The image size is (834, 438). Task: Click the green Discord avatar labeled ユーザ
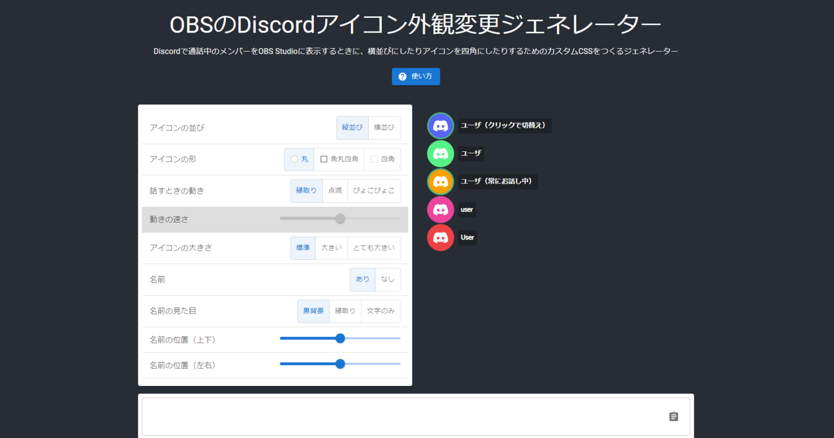click(x=440, y=153)
